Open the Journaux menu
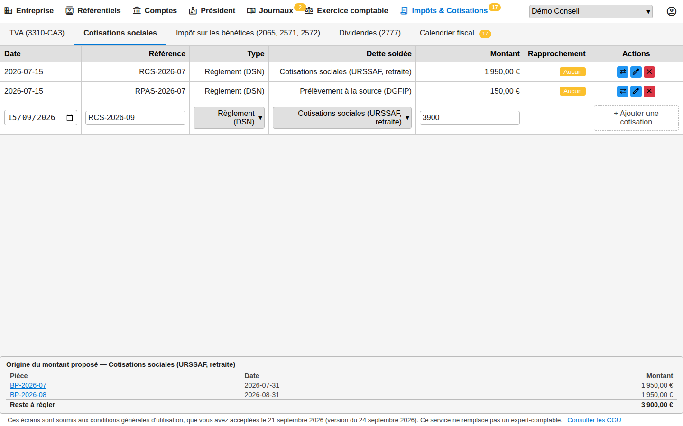This screenshot has width=683, height=426. (270, 10)
